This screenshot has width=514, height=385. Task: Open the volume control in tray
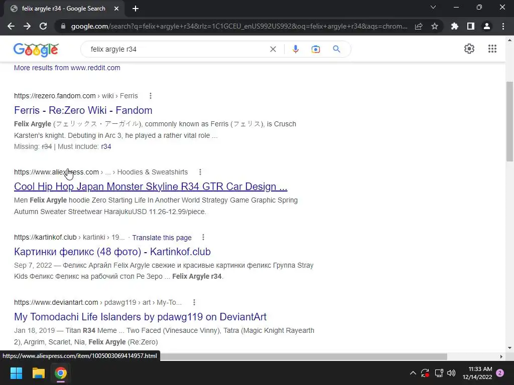click(451, 373)
